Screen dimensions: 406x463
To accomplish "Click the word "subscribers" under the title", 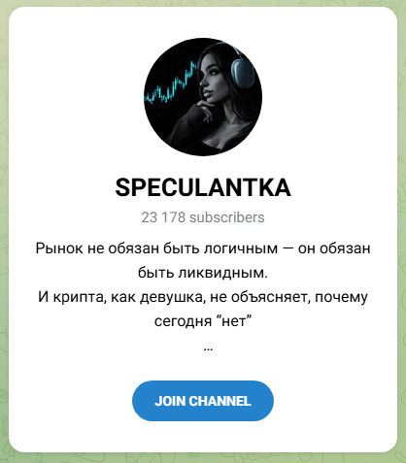I will tap(227, 217).
